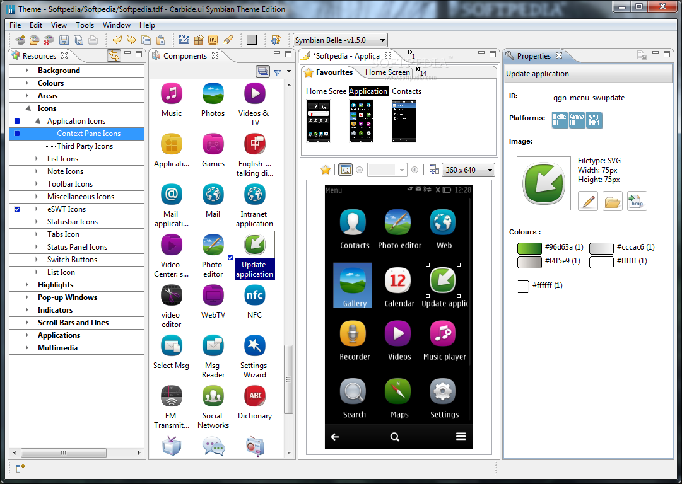This screenshot has height=484, width=682.
Task: Select the Music component icon
Action: coord(172,93)
